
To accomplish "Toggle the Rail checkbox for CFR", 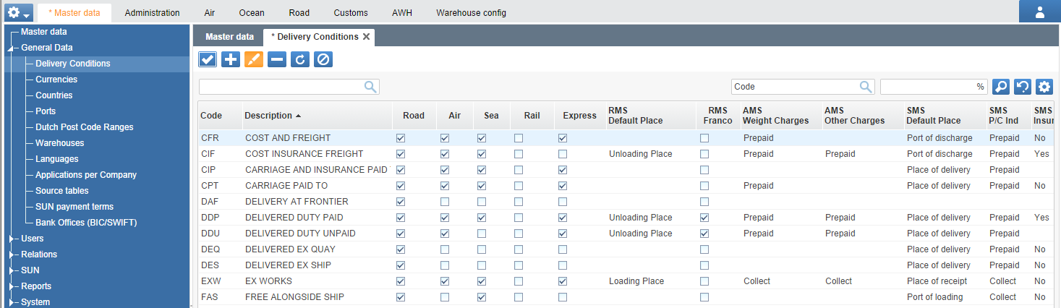I will click(x=519, y=138).
